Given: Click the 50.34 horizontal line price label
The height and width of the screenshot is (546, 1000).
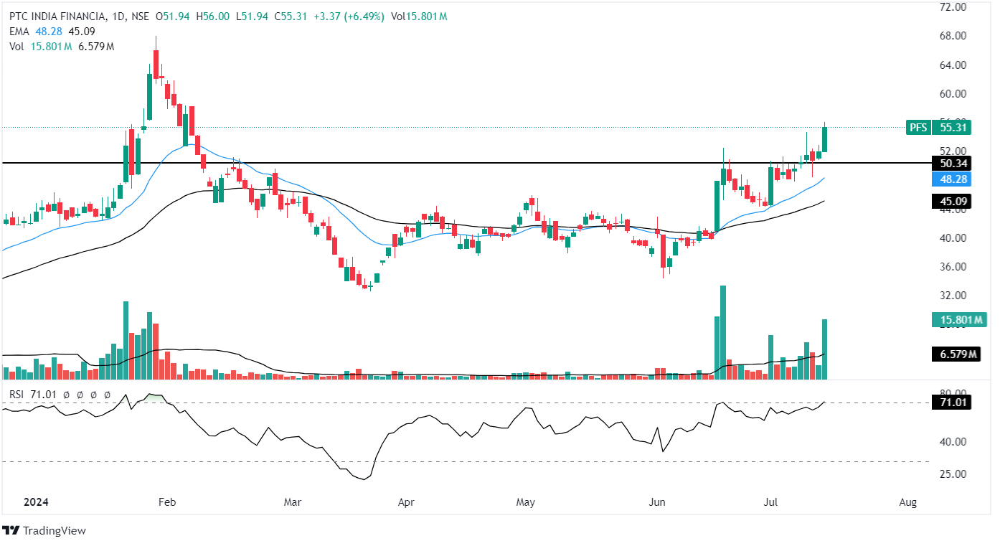Looking at the screenshot, I should (954, 163).
